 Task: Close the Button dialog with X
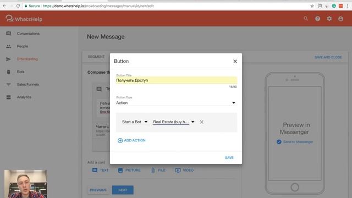click(235, 61)
